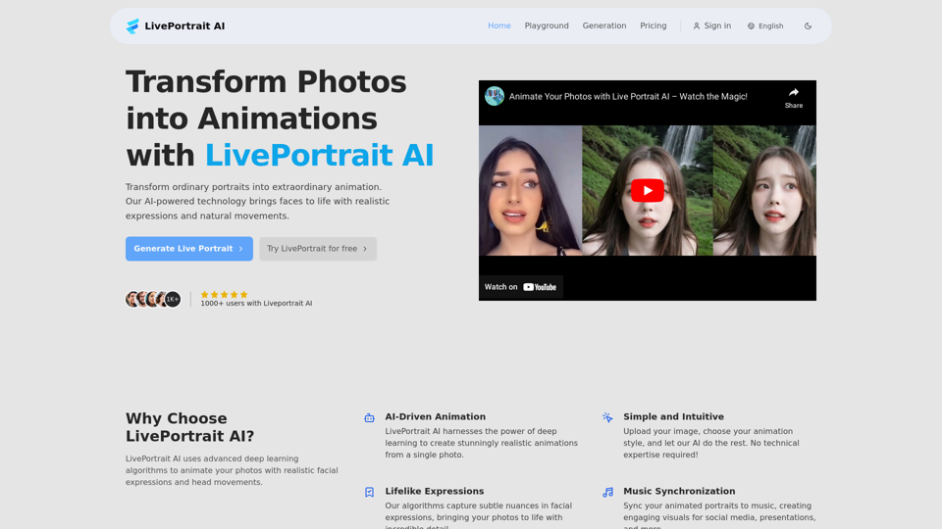Click the LivePortrait AI logo icon

click(132, 25)
